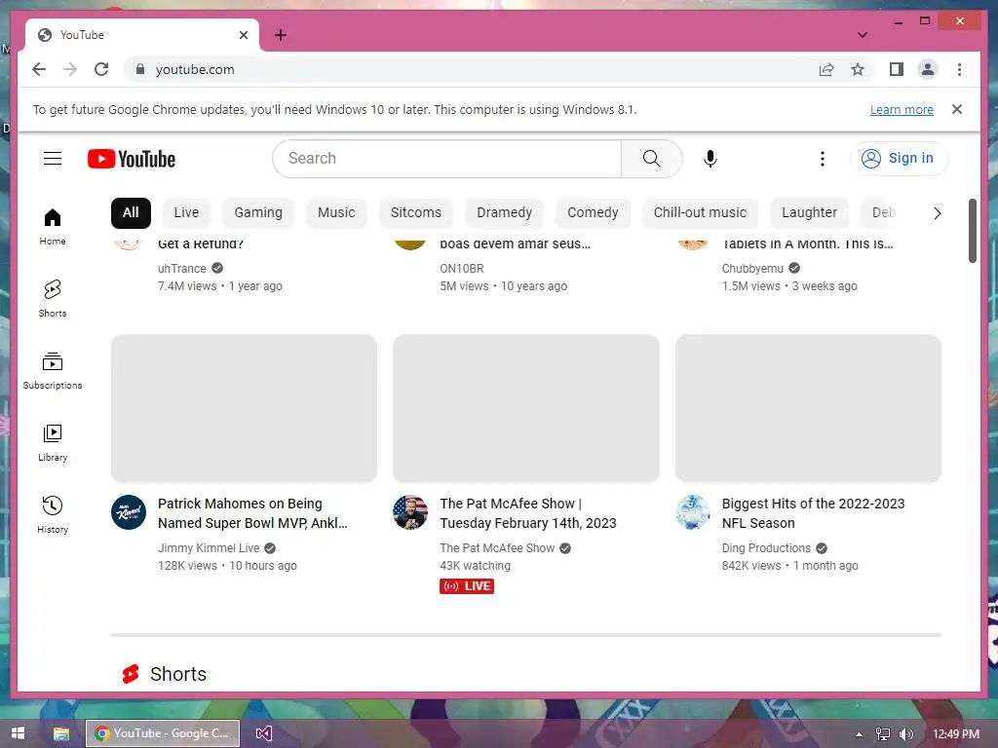Click the red LIVE badge
998x748 pixels.
467,585
